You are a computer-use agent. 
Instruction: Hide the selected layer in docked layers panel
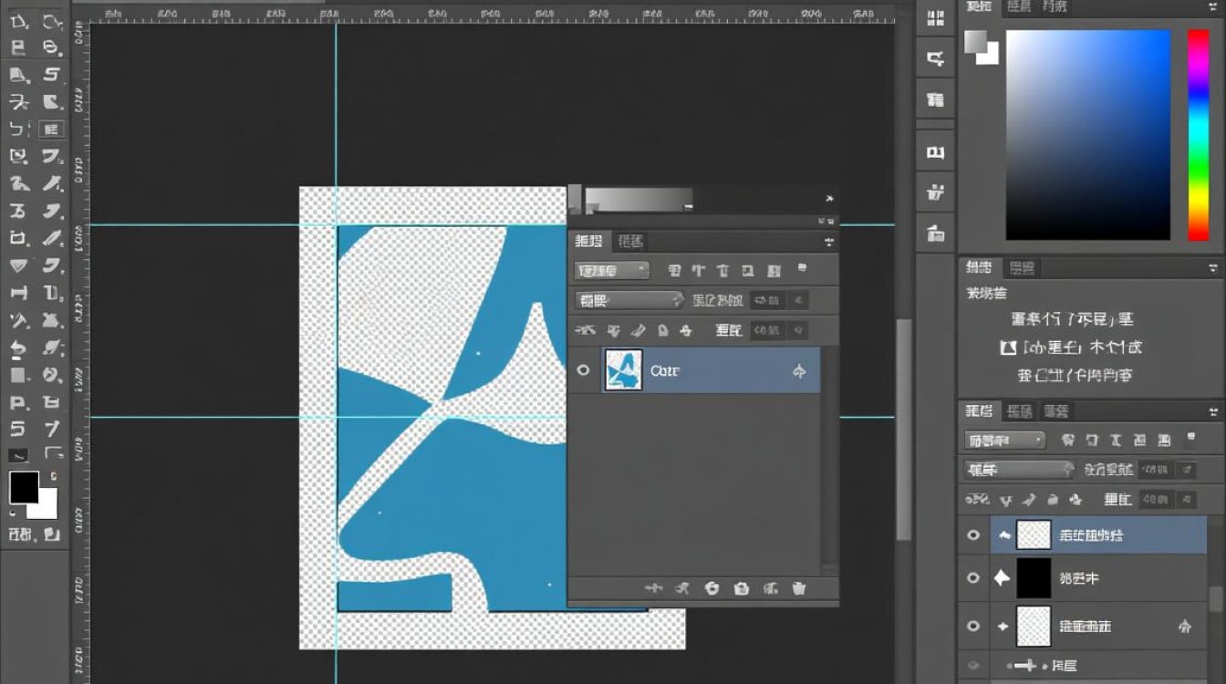click(973, 536)
